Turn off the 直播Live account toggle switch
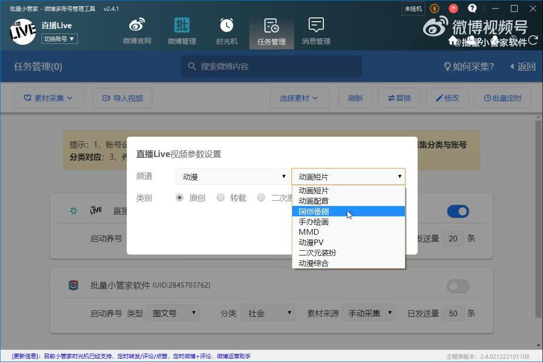The image size is (543, 362). click(x=458, y=211)
